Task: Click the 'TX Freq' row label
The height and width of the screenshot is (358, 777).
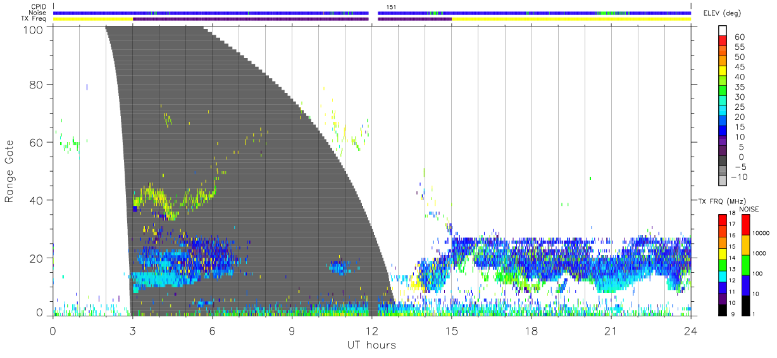Action: (34, 19)
